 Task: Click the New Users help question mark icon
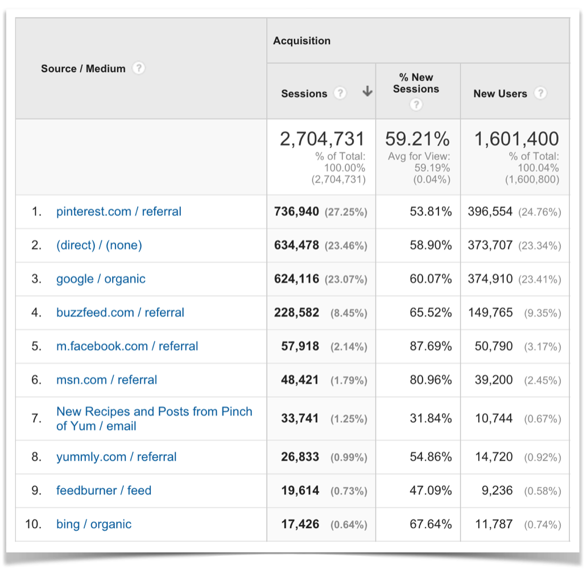click(540, 93)
